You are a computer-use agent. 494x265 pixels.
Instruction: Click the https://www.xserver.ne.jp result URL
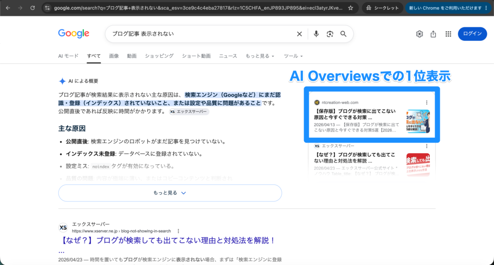click(121, 231)
